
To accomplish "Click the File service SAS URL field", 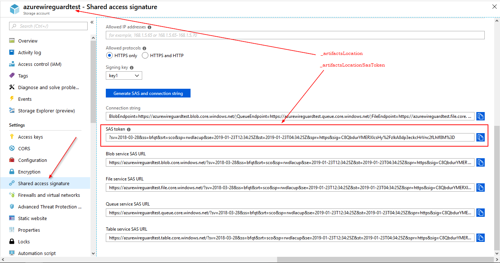I will click(x=290, y=188).
